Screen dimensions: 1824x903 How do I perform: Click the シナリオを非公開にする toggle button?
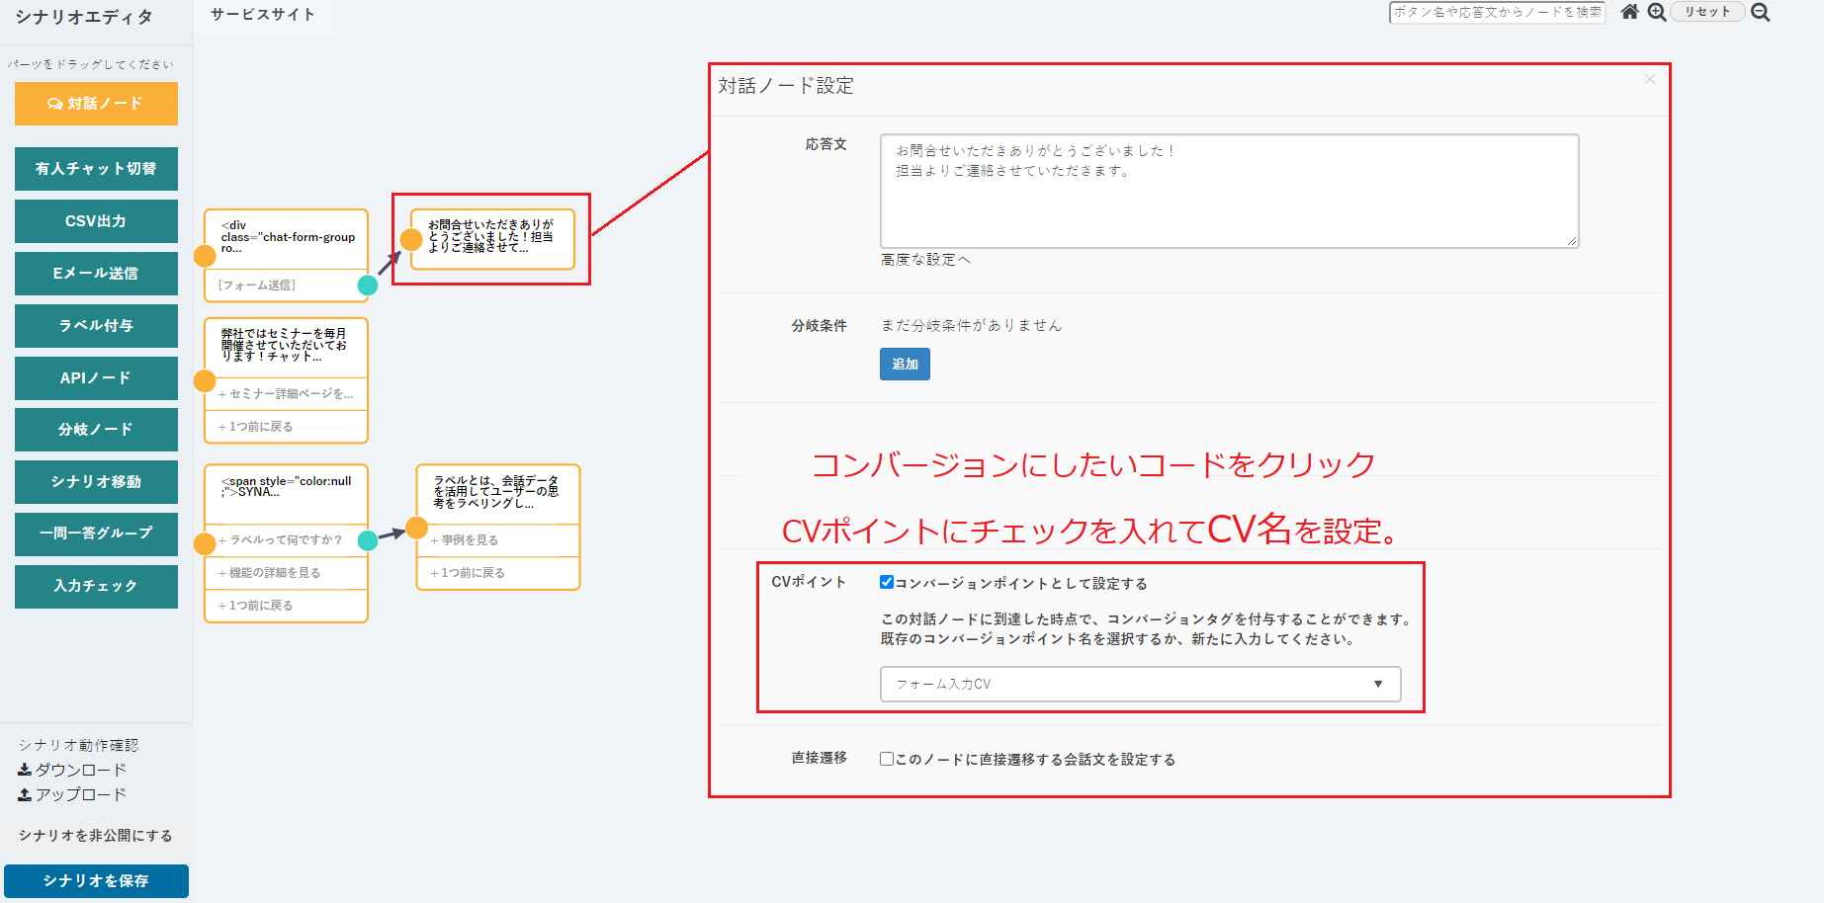(96, 835)
